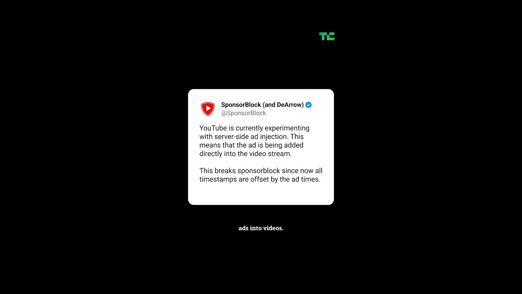This screenshot has height=294, width=522.
Task: Click the text directly into the video stream
Action: [246, 154]
